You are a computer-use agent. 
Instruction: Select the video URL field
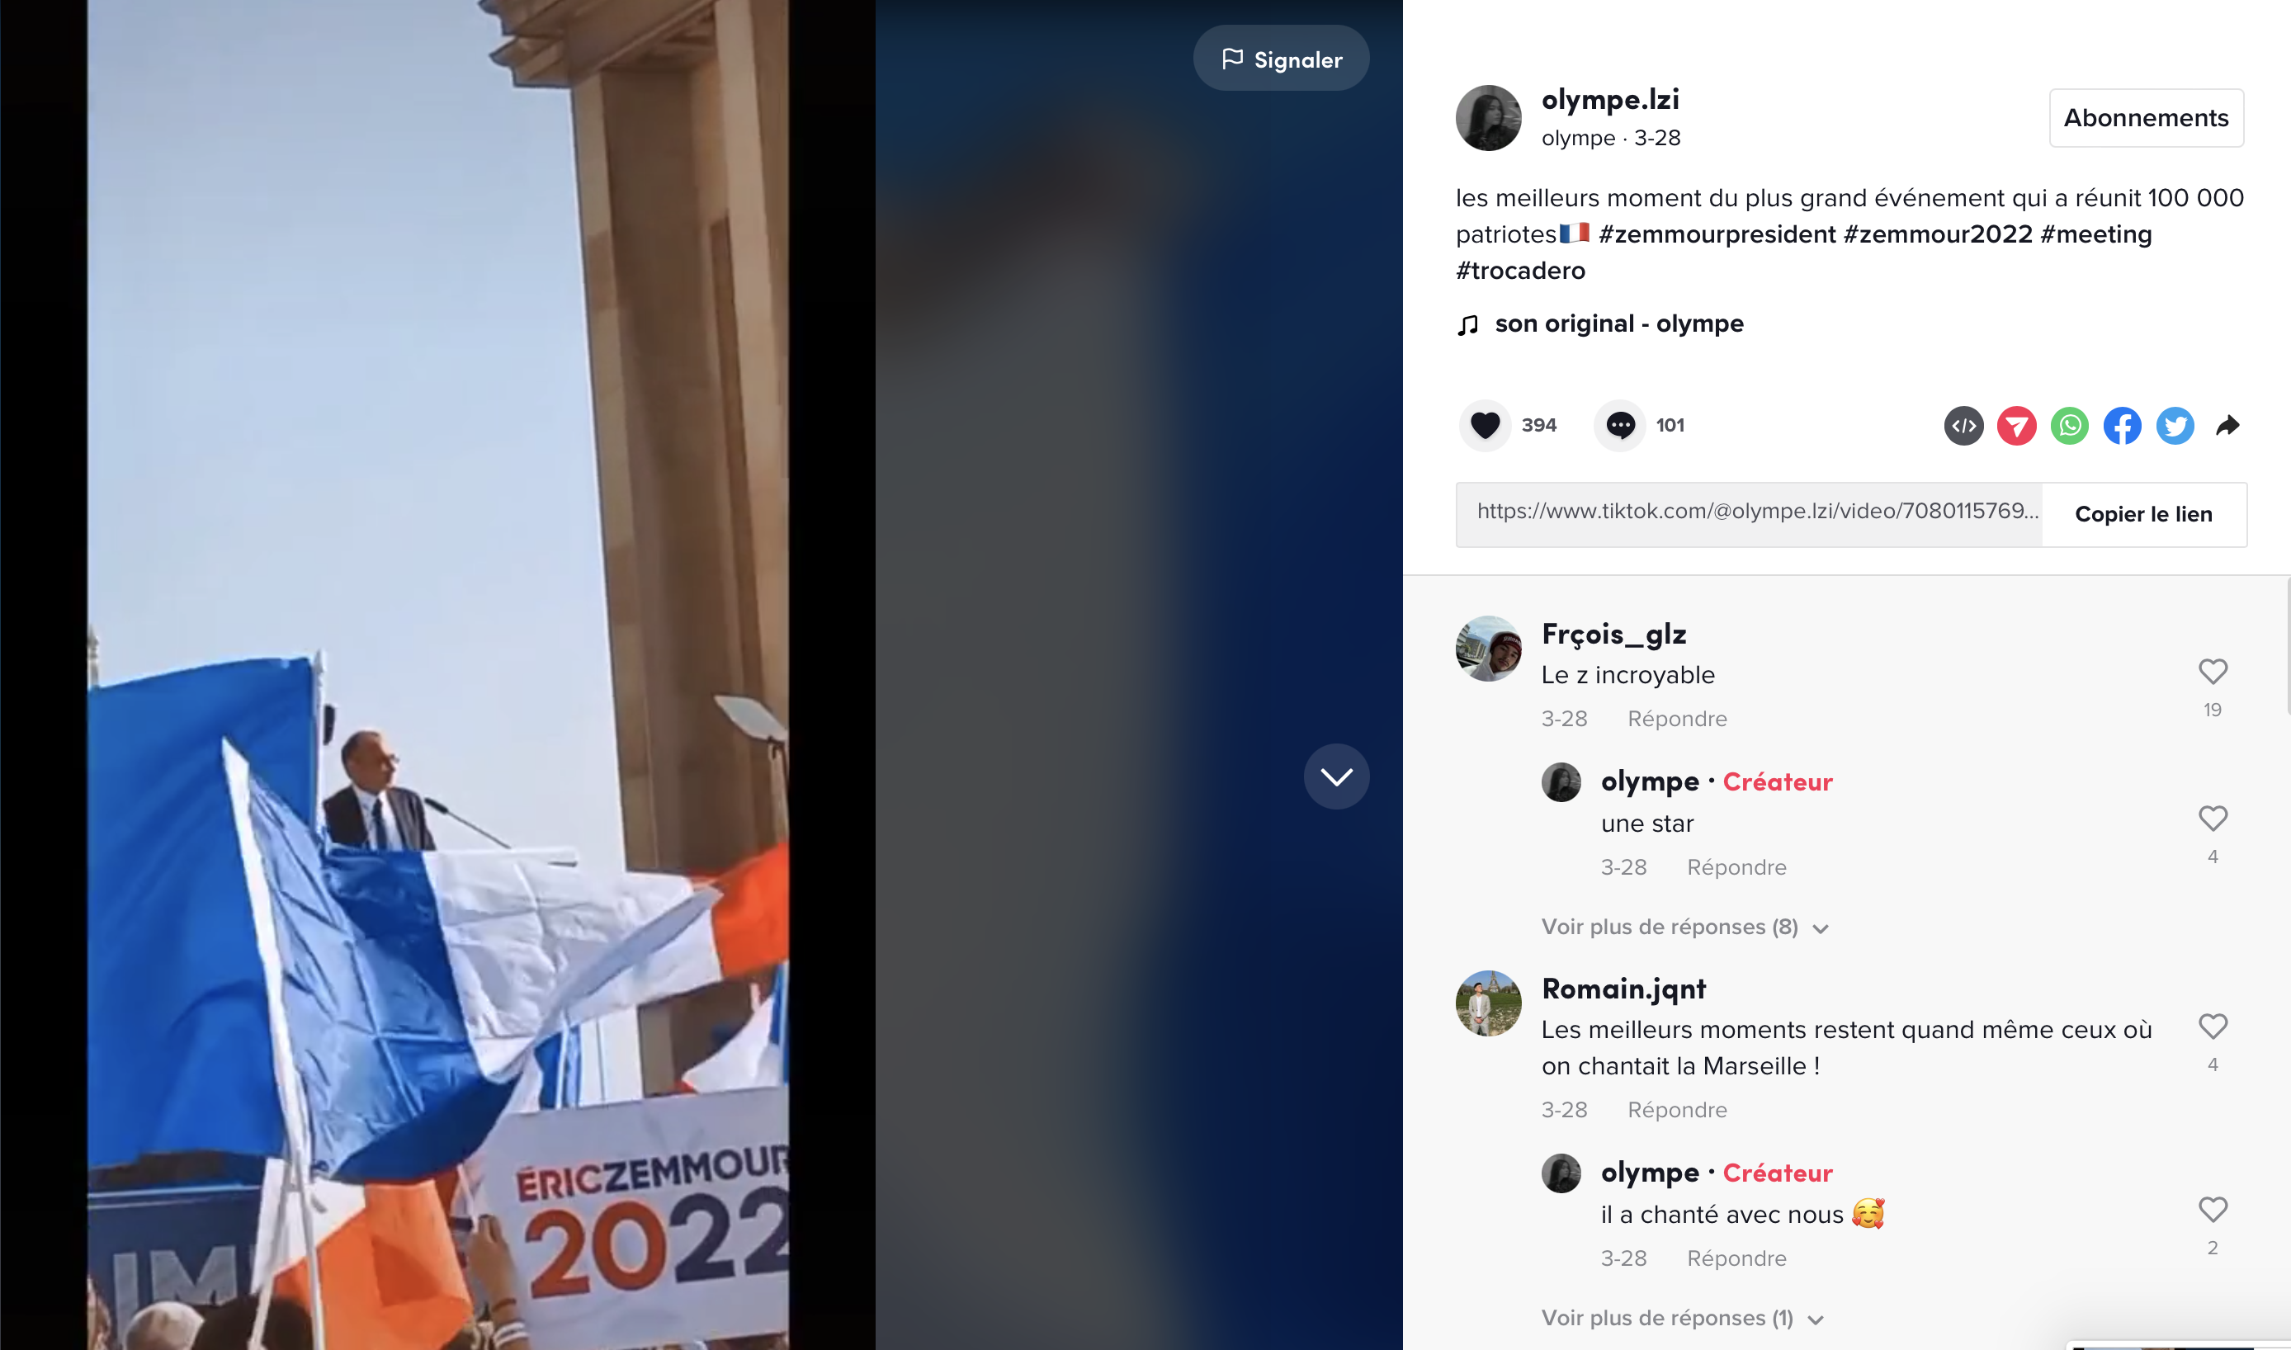coord(1749,514)
